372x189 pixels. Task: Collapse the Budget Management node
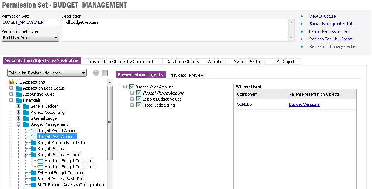point(18,124)
